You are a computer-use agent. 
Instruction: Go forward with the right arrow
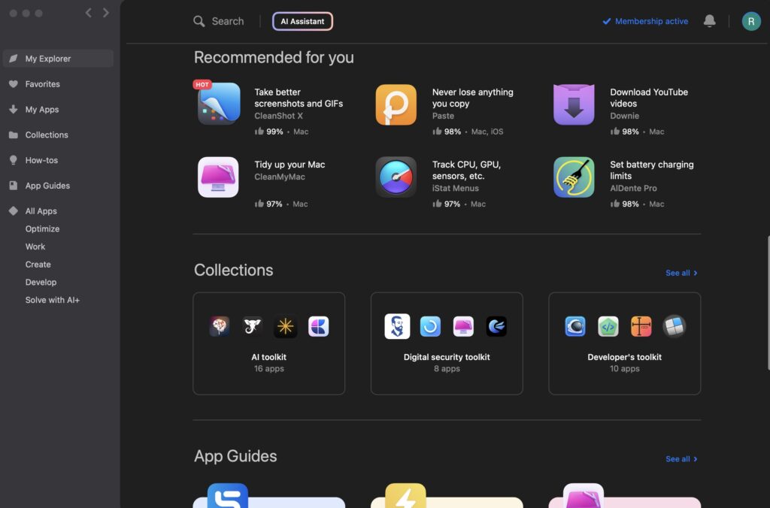click(x=105, y=13)
